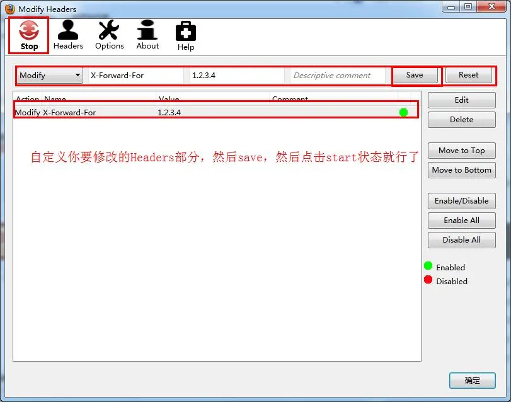Screen dimensions: 511x402
Task: Open the Headers toolbar section
Action: [68, 35]
